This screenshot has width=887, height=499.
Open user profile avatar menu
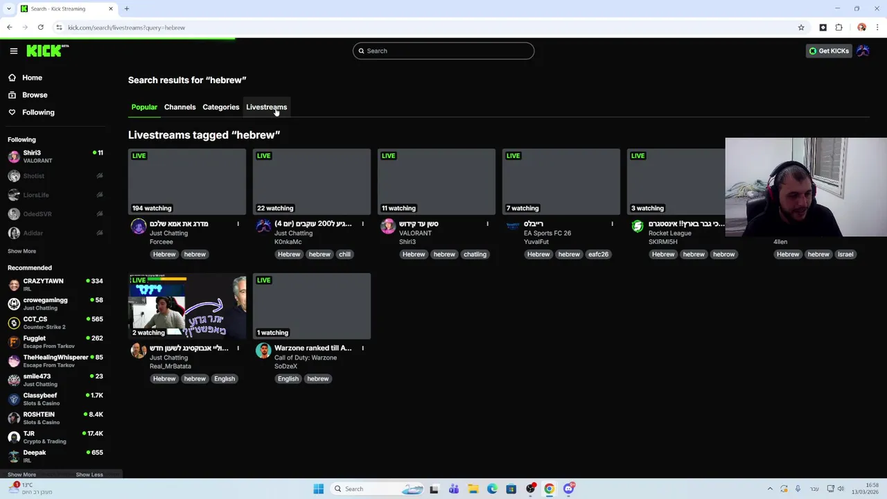point(863,51)
